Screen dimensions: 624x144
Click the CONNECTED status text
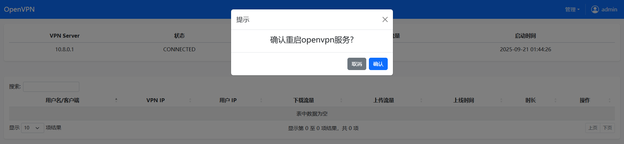(x=179, y=49)
